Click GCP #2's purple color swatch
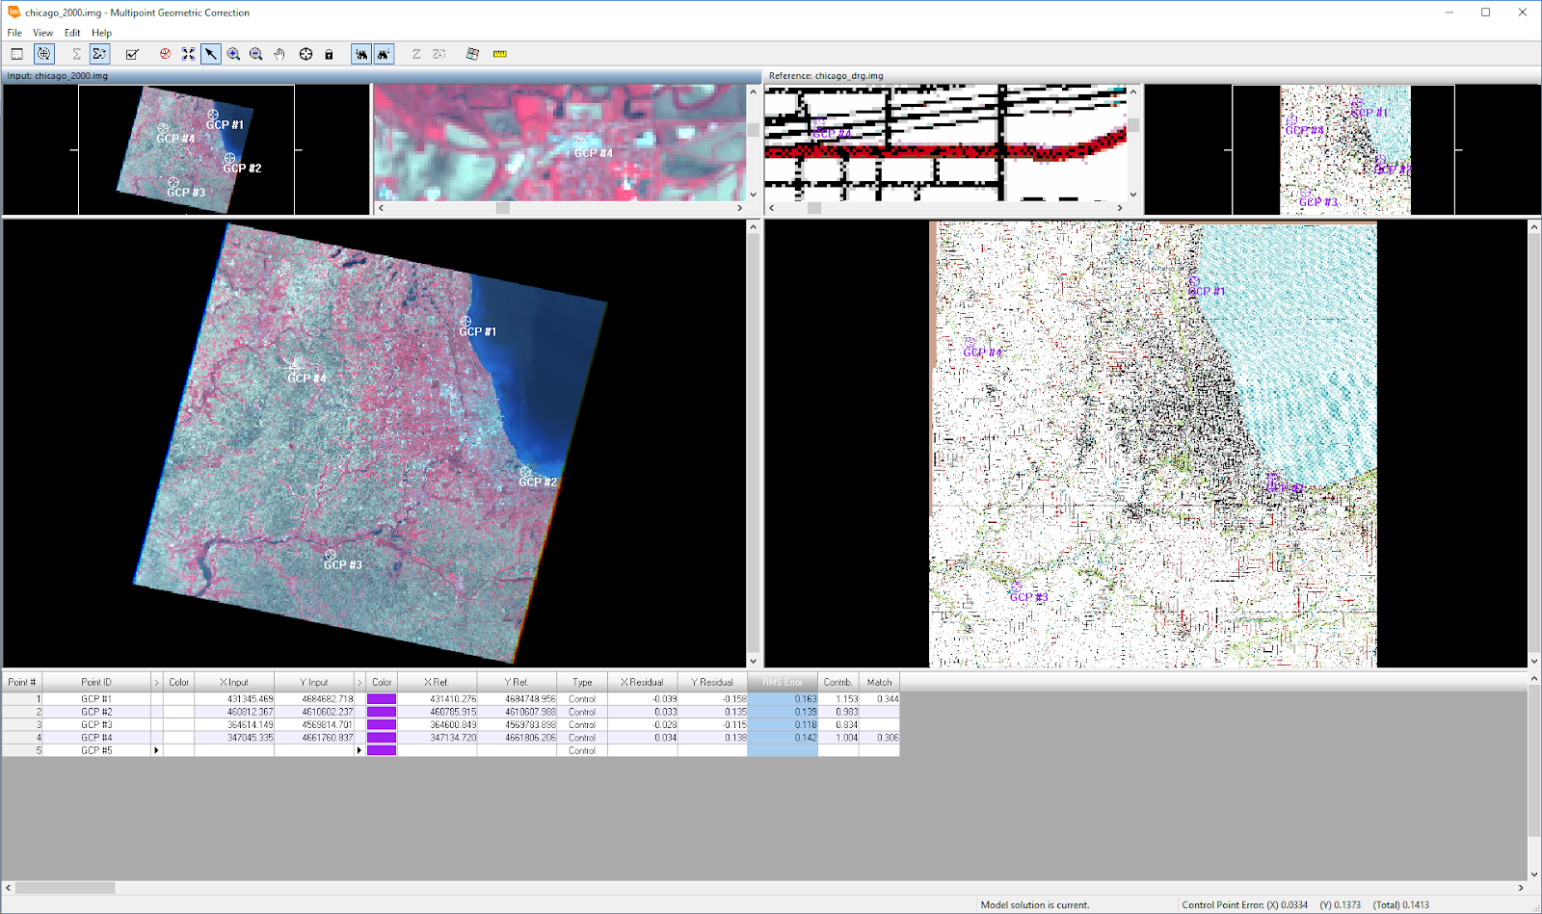Viewport: 1542px width, 914px height. (380, 711)
